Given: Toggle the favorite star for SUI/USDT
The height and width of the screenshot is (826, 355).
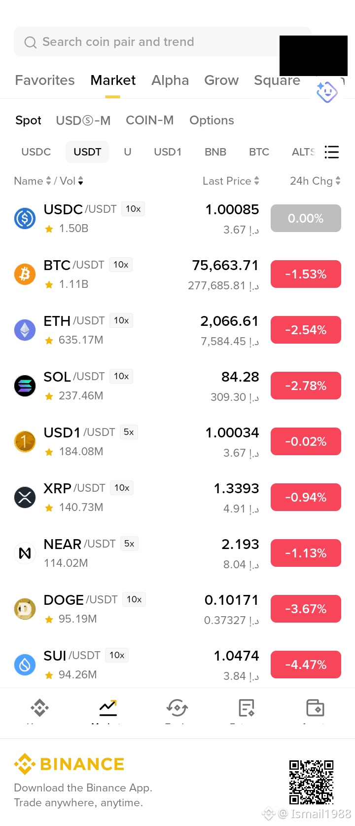Looking at the screenshot, I should click(49, 675).
